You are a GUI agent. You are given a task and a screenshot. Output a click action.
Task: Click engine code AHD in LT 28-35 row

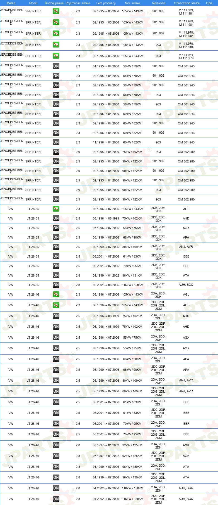click(186, 218)
